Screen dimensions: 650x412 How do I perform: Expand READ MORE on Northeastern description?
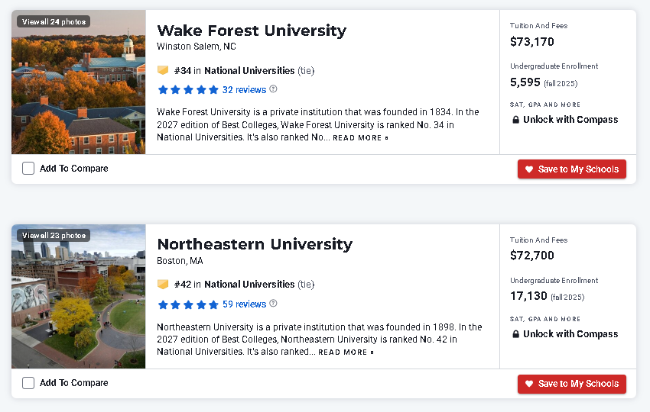(x=346, y=352)
